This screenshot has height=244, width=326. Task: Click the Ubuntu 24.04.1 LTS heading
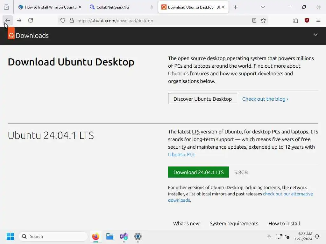[x=51, y=135]
